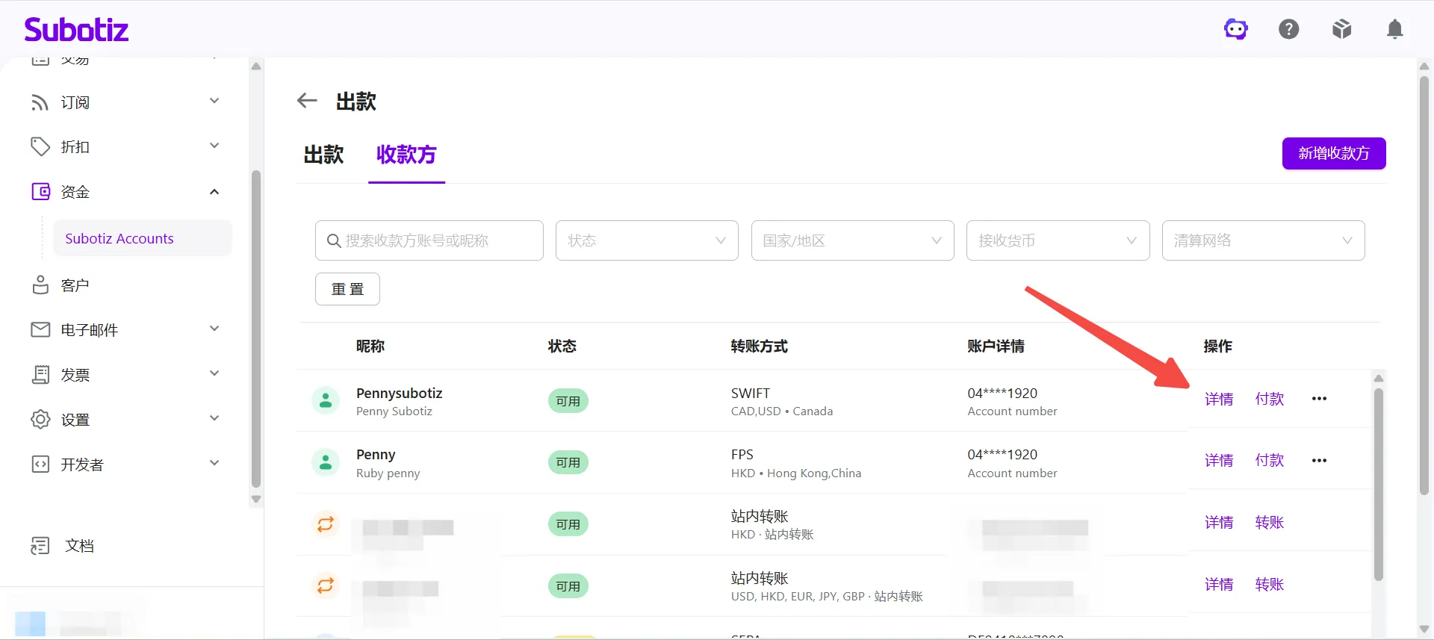Click the page scrollbar up arrow
Image resolution: width=1434 pixels, height=640 pixels.
coord(1424,66)
